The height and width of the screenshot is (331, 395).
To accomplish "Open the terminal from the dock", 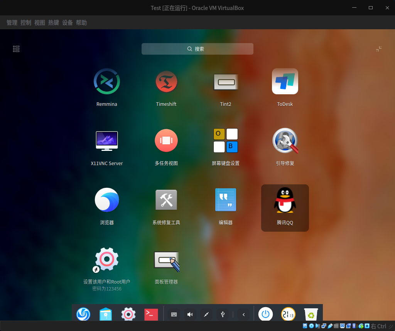I will 150,314.
